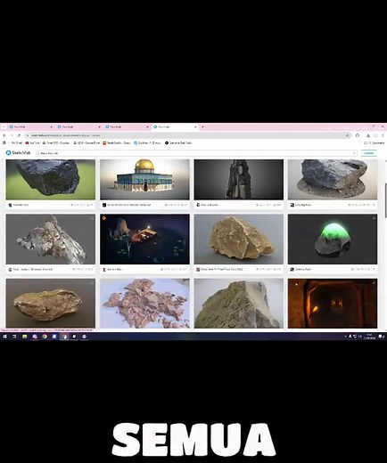This screenshot has width=387, height=463.
Task: Open the pink rock fragments thumbnail
Action: 144,304
